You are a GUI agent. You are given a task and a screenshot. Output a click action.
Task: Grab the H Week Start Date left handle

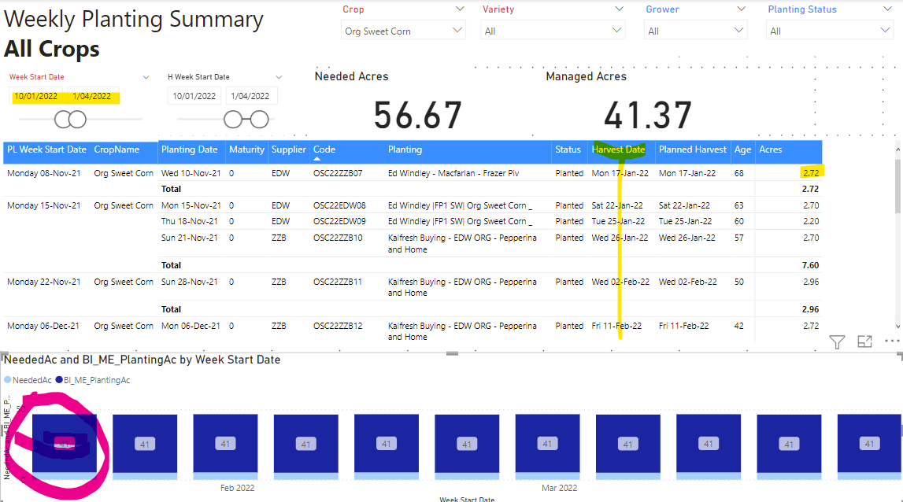[x=233, y=120]
